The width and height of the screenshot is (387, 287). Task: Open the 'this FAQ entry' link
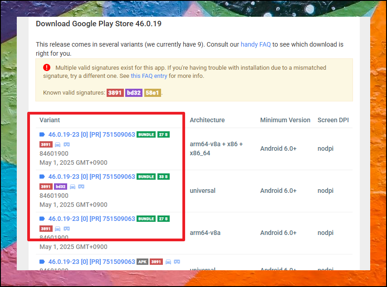[149, 76]
